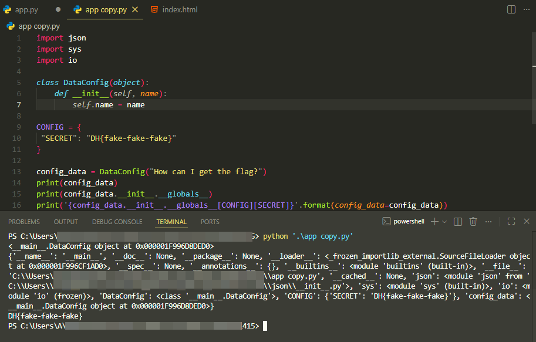Open the OUTPUT panel tab
This screenshot has width=536, height=342.
click(66, 222)
